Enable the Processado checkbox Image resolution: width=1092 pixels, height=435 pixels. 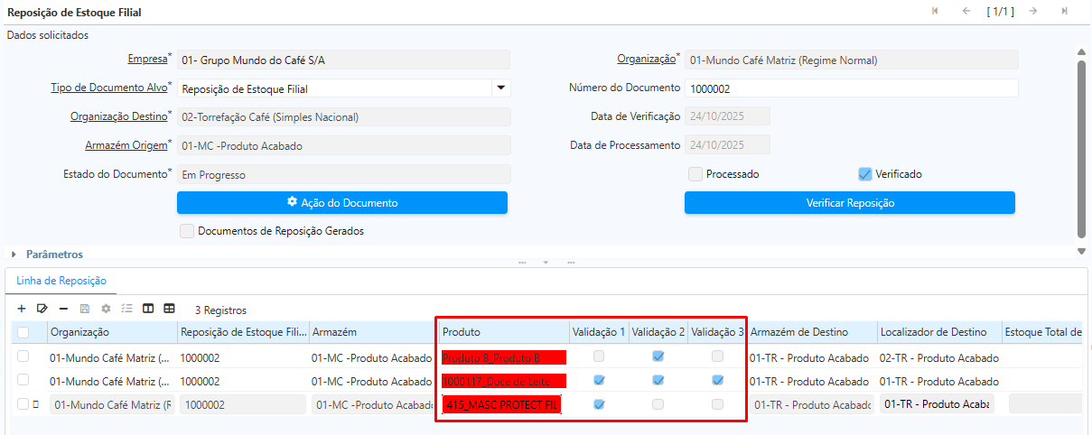point(695,174)
